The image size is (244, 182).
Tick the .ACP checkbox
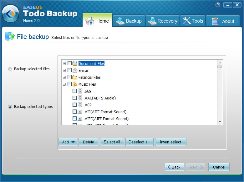[74, 104]
